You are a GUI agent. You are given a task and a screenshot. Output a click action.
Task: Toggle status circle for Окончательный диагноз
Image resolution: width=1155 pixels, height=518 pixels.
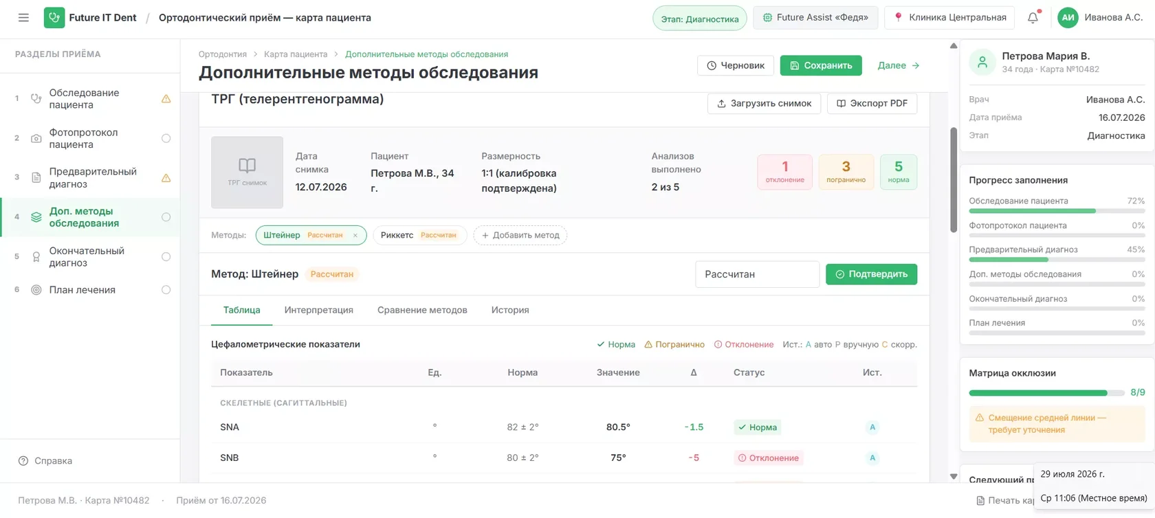point(166,257)
